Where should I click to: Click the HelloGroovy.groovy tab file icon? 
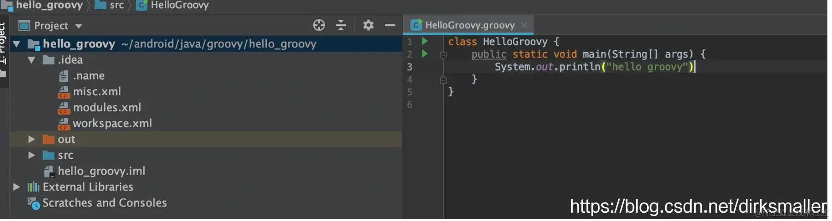(416, 25)
